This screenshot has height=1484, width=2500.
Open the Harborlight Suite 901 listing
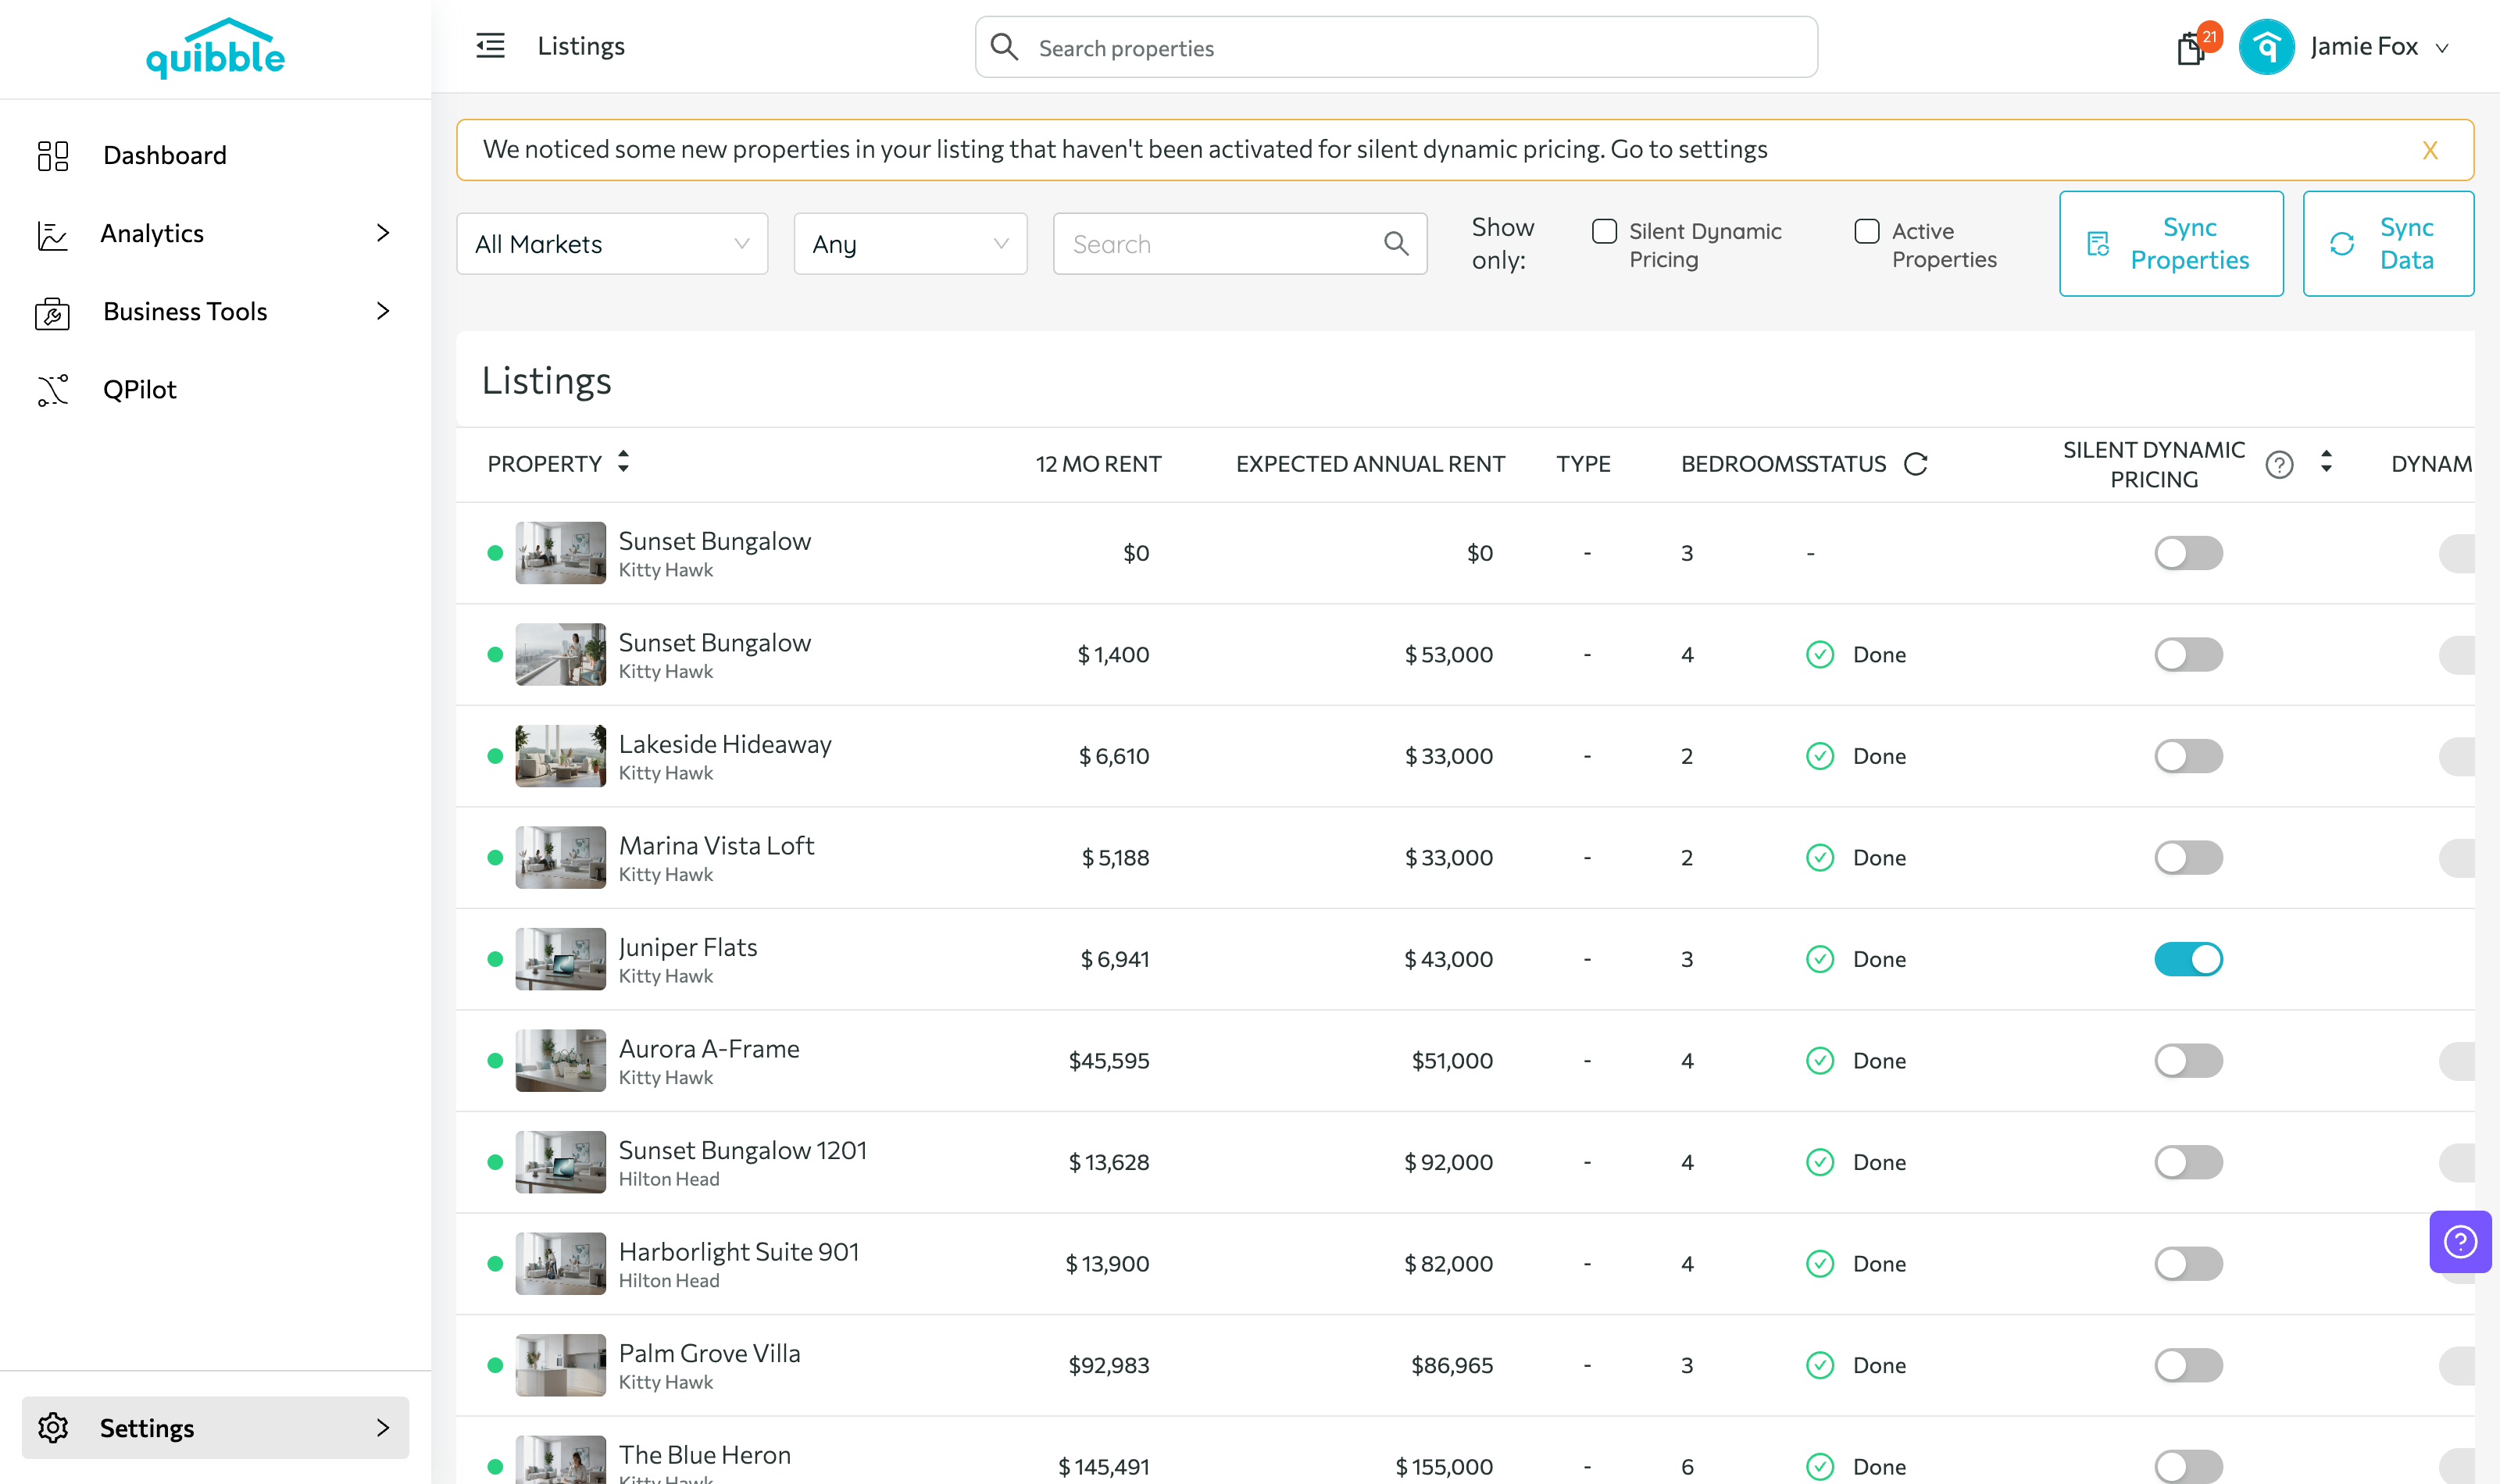(739, 1252)
